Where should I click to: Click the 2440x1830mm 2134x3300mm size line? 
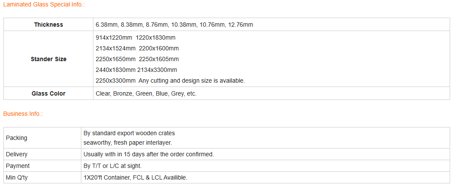tap(136, 70)
